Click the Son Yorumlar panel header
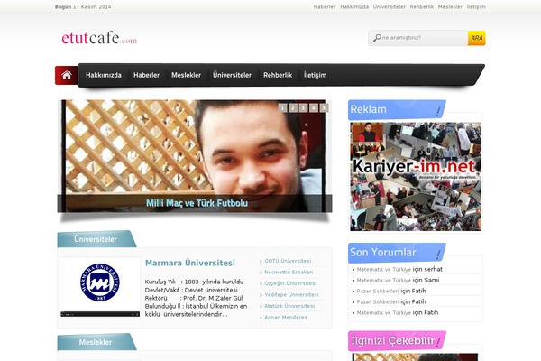 [x=397, y=253]
